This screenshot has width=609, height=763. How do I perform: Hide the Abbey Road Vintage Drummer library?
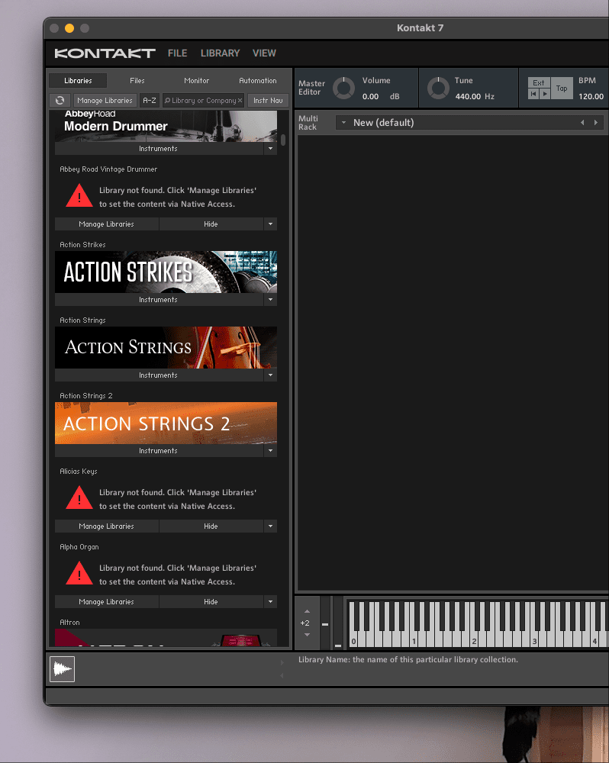(x=211, y=224)
